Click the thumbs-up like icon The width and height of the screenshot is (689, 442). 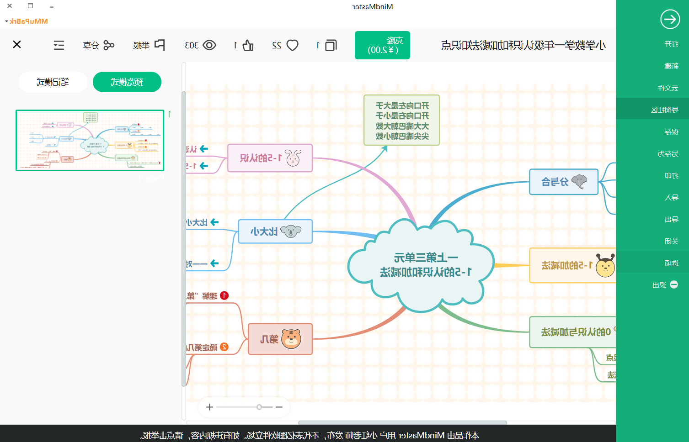point(248,45)
